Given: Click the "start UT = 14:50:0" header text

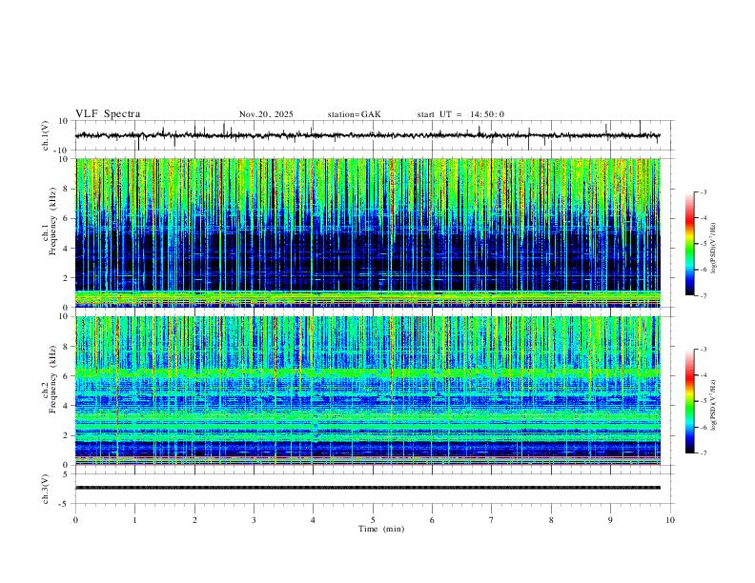Looking at the screenshot, I should coord(460,114).
